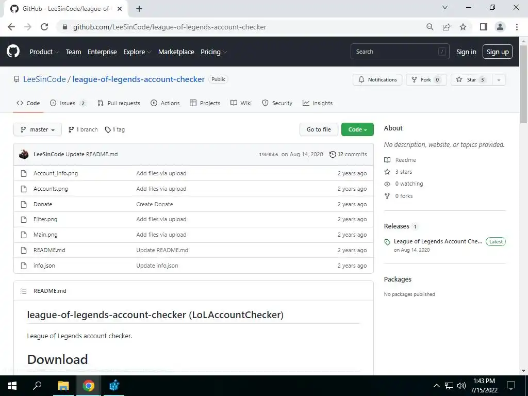Screen dimensions: 528x396
Task: Open the Star lists dropdown arrow
Action: 499,80
